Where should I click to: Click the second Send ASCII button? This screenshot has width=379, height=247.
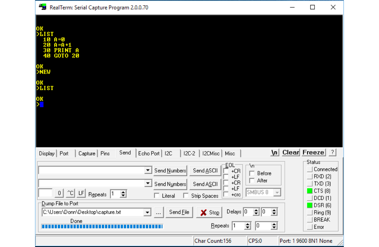pyautogui.click(x=205, y=184)
